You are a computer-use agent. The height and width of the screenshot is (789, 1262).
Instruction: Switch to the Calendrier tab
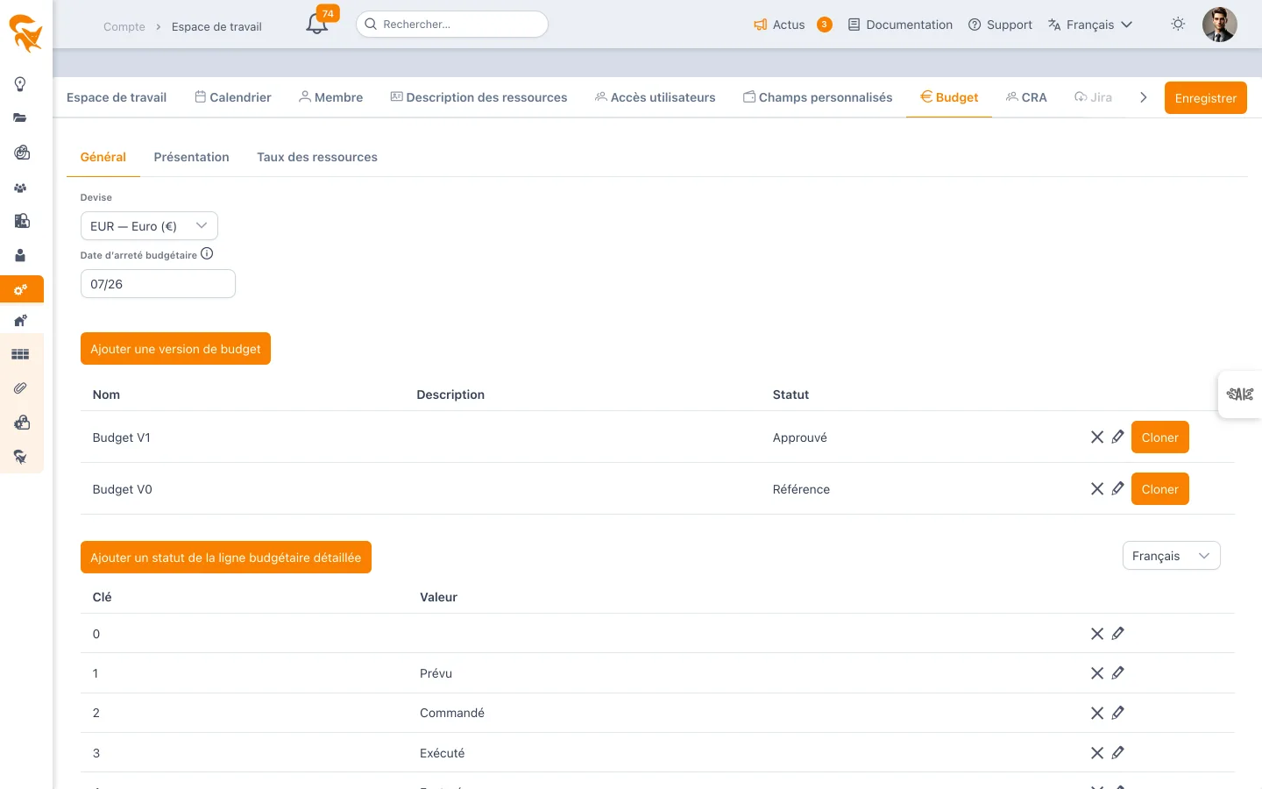pyautogui.click(x=233, y=97)
